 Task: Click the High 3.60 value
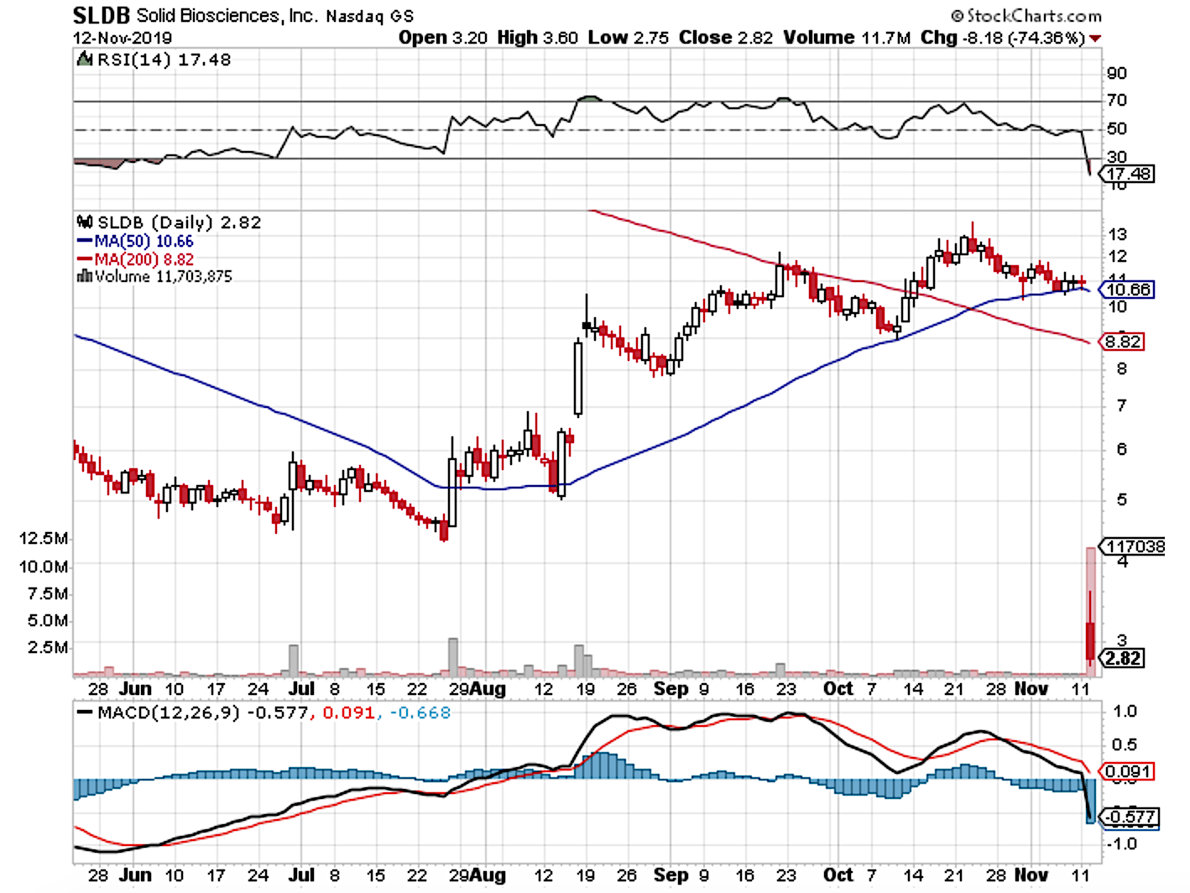tap(538, 38)
